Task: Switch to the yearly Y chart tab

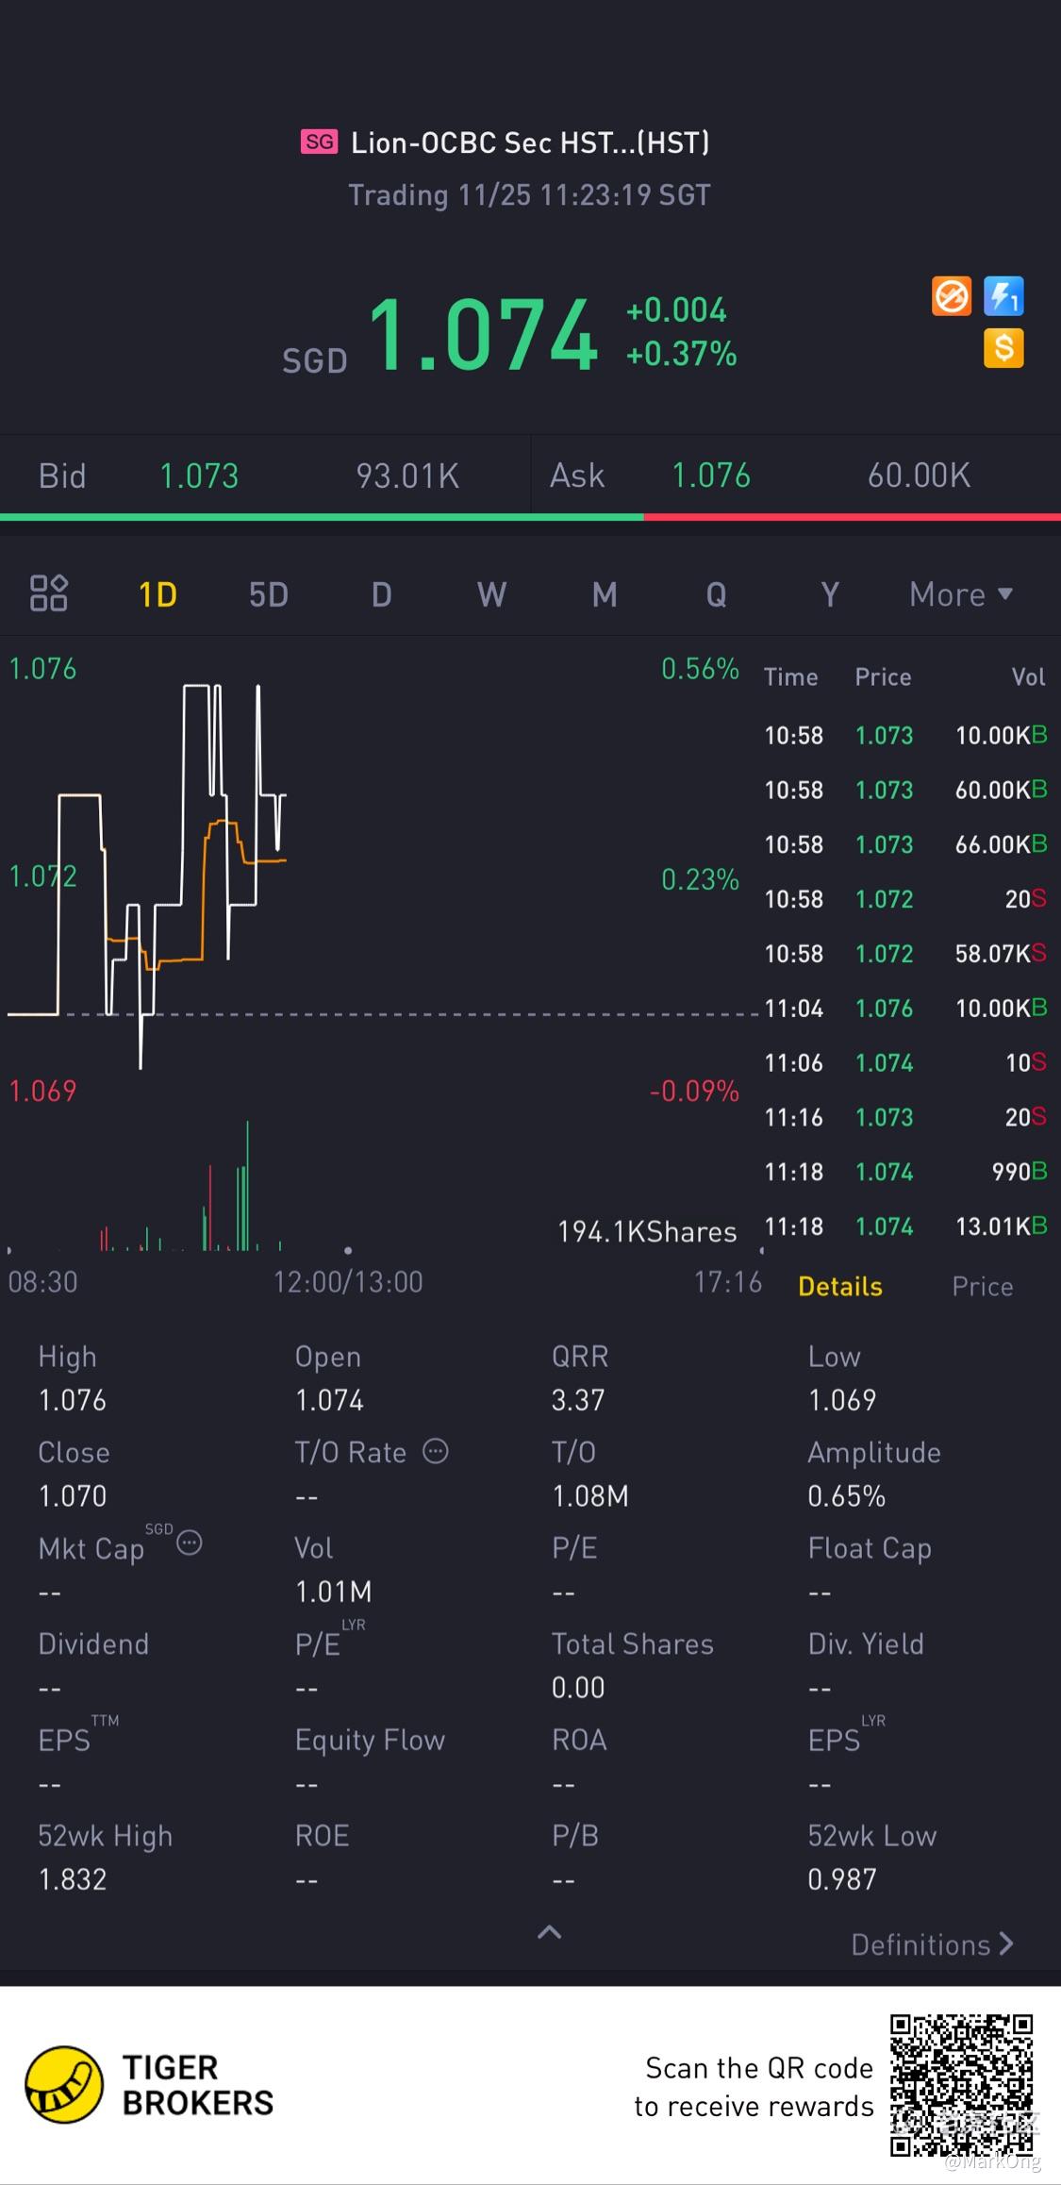Action: 829,594
